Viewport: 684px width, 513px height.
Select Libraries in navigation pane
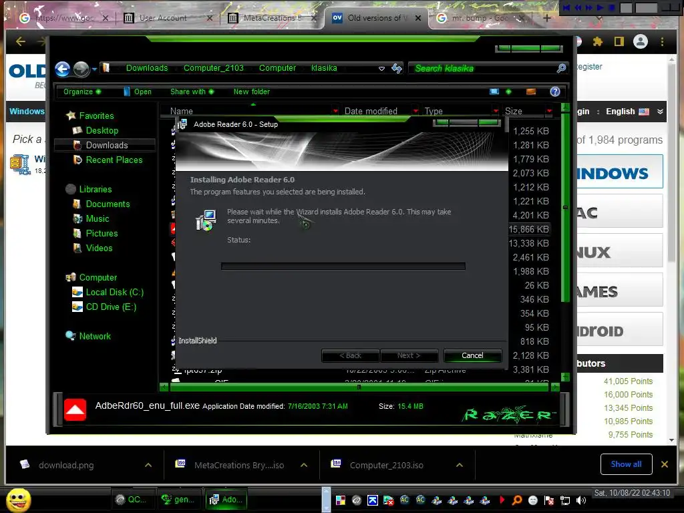click(96, 189)
